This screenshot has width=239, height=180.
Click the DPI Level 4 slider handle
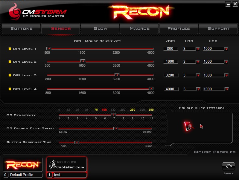151,88
